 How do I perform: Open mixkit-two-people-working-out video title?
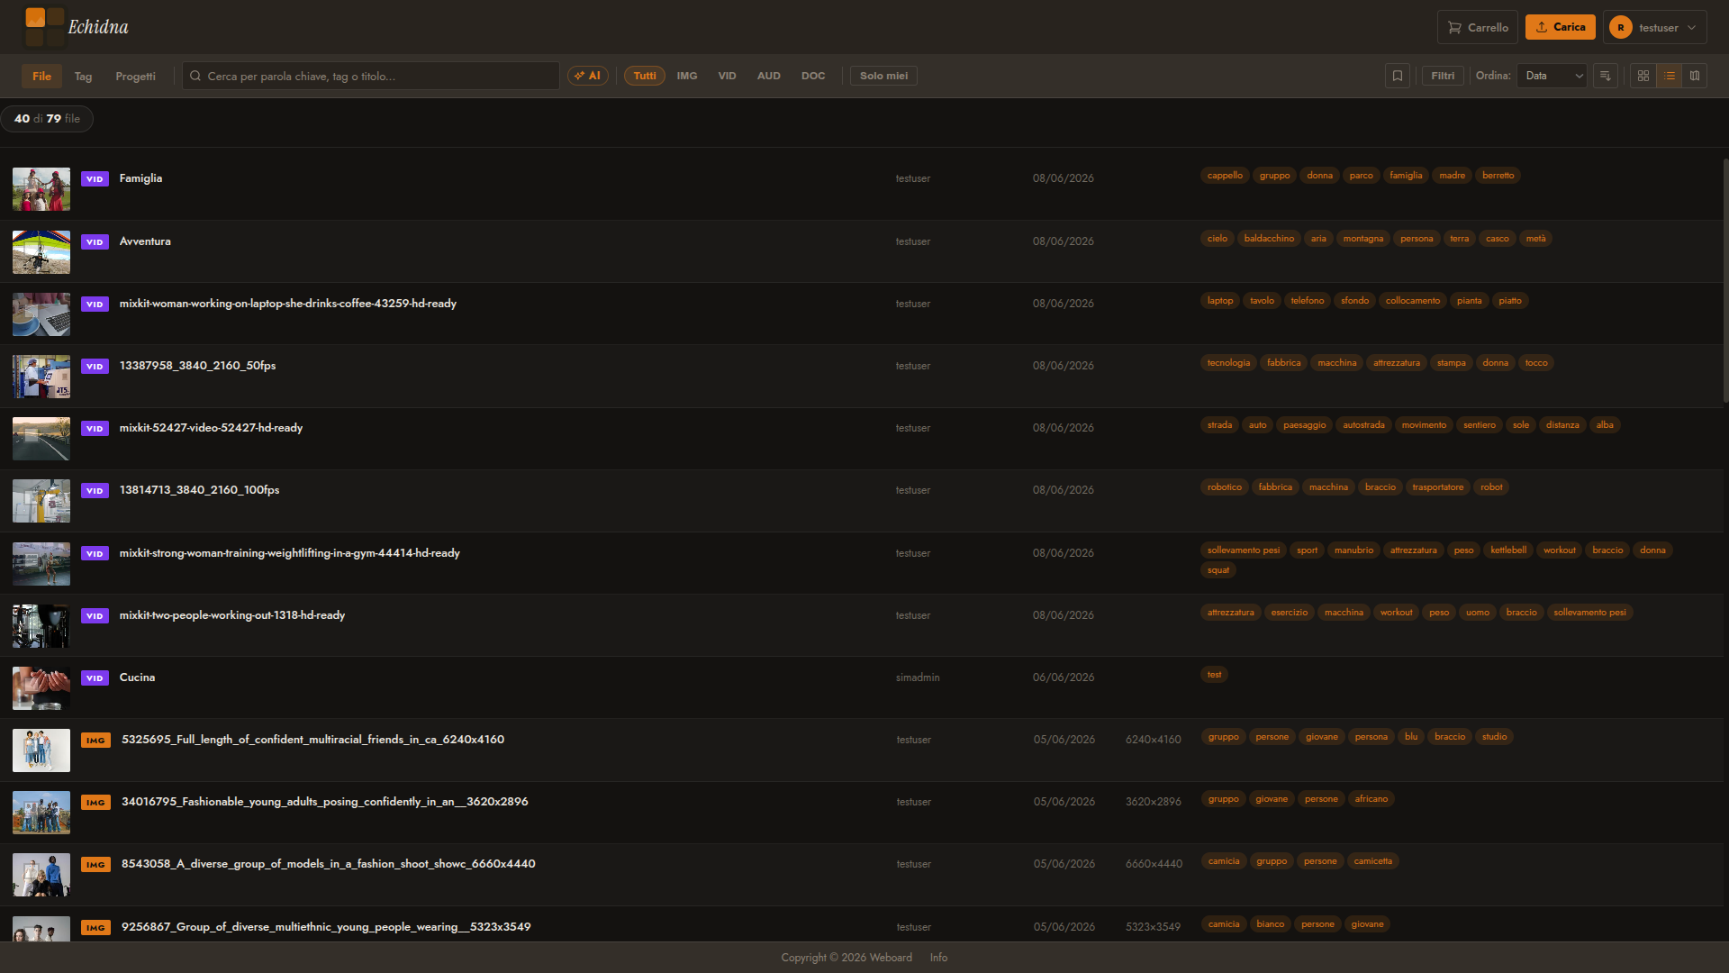click(x=232, y=614)
